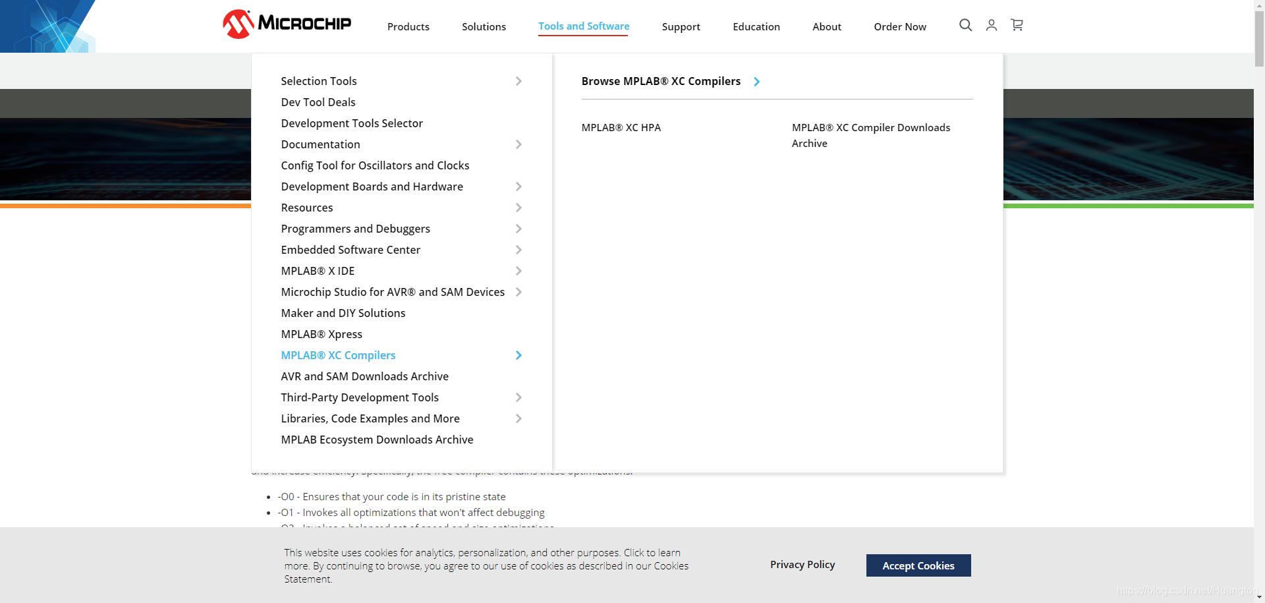The width and height of the screenshot is (1265, 603).
Task: Select Dev Tool Deals entry
Action: click(x=318, y=102)
